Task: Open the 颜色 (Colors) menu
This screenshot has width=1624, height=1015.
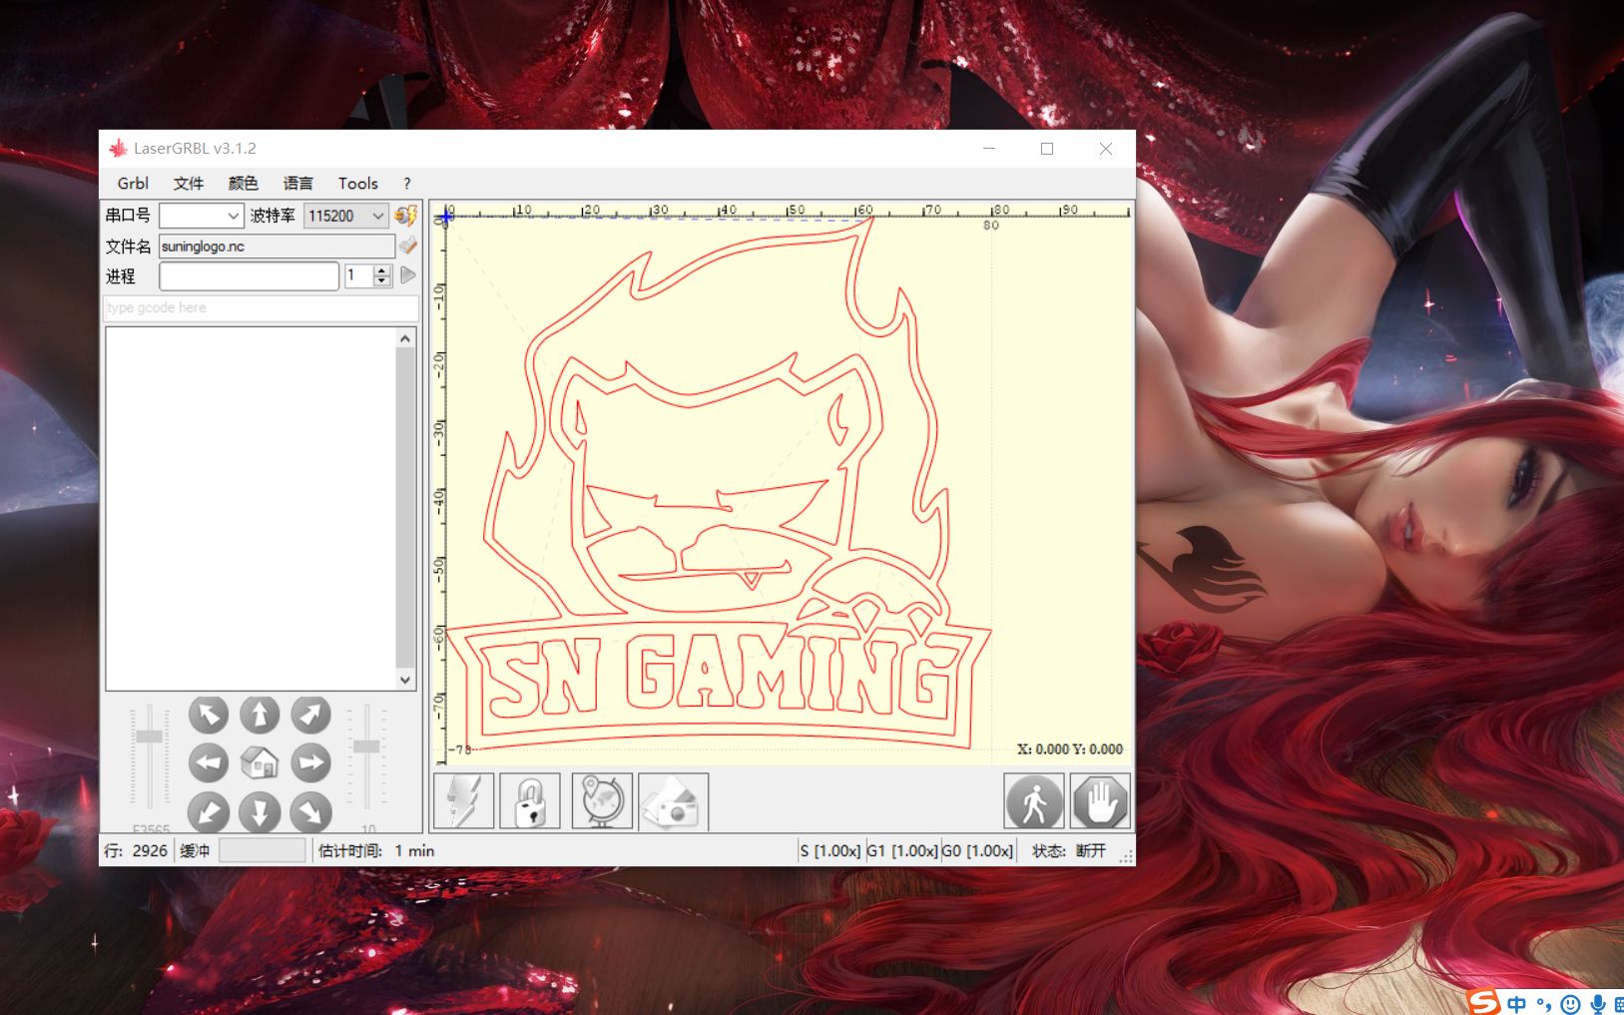Action: (244, 184)
